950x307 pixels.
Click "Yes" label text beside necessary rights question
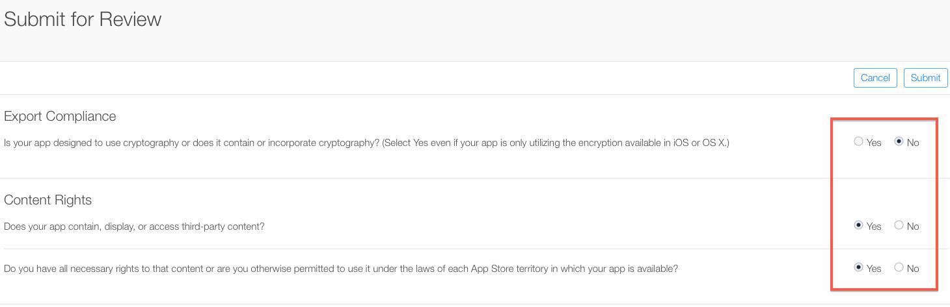point(874,269)
